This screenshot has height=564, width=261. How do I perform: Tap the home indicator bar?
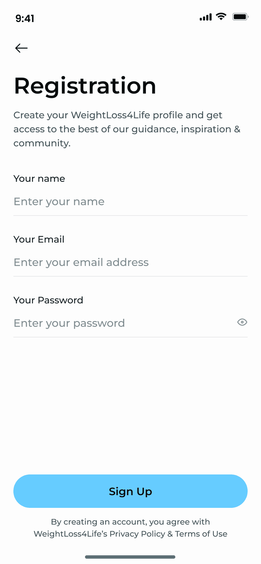[x=130, y=557]
